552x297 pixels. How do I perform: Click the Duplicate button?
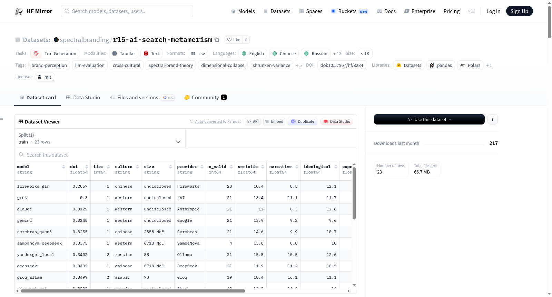pyautogui.click(x=303, y=121)
